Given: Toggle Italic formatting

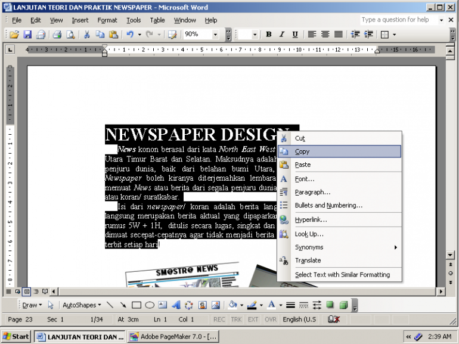Looking at the screenshot, I should 282,35.
